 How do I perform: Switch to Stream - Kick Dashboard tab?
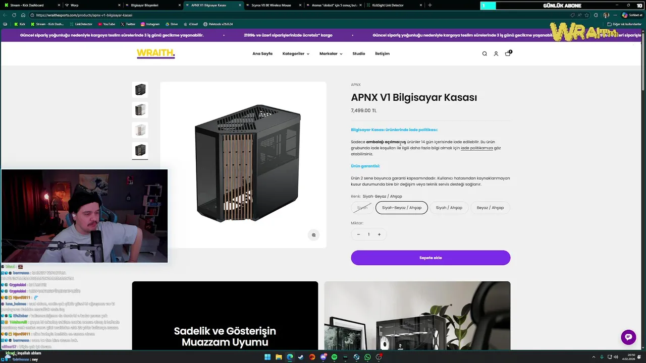click(x=32, y=5)
